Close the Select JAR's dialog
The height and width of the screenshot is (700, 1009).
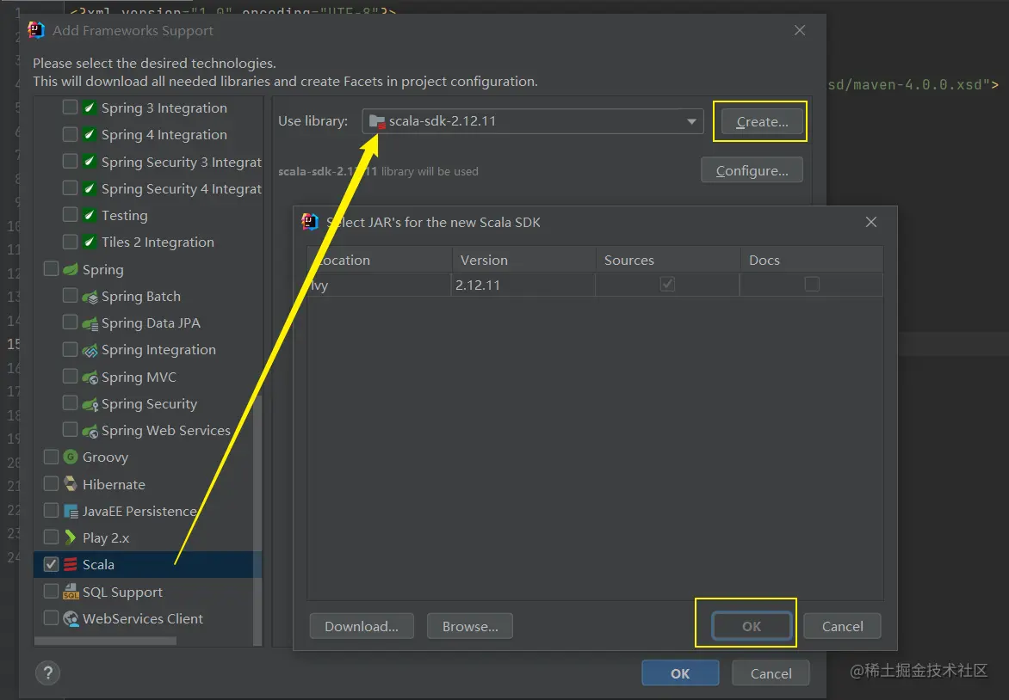pyautogui.click(x=871, y=222)
